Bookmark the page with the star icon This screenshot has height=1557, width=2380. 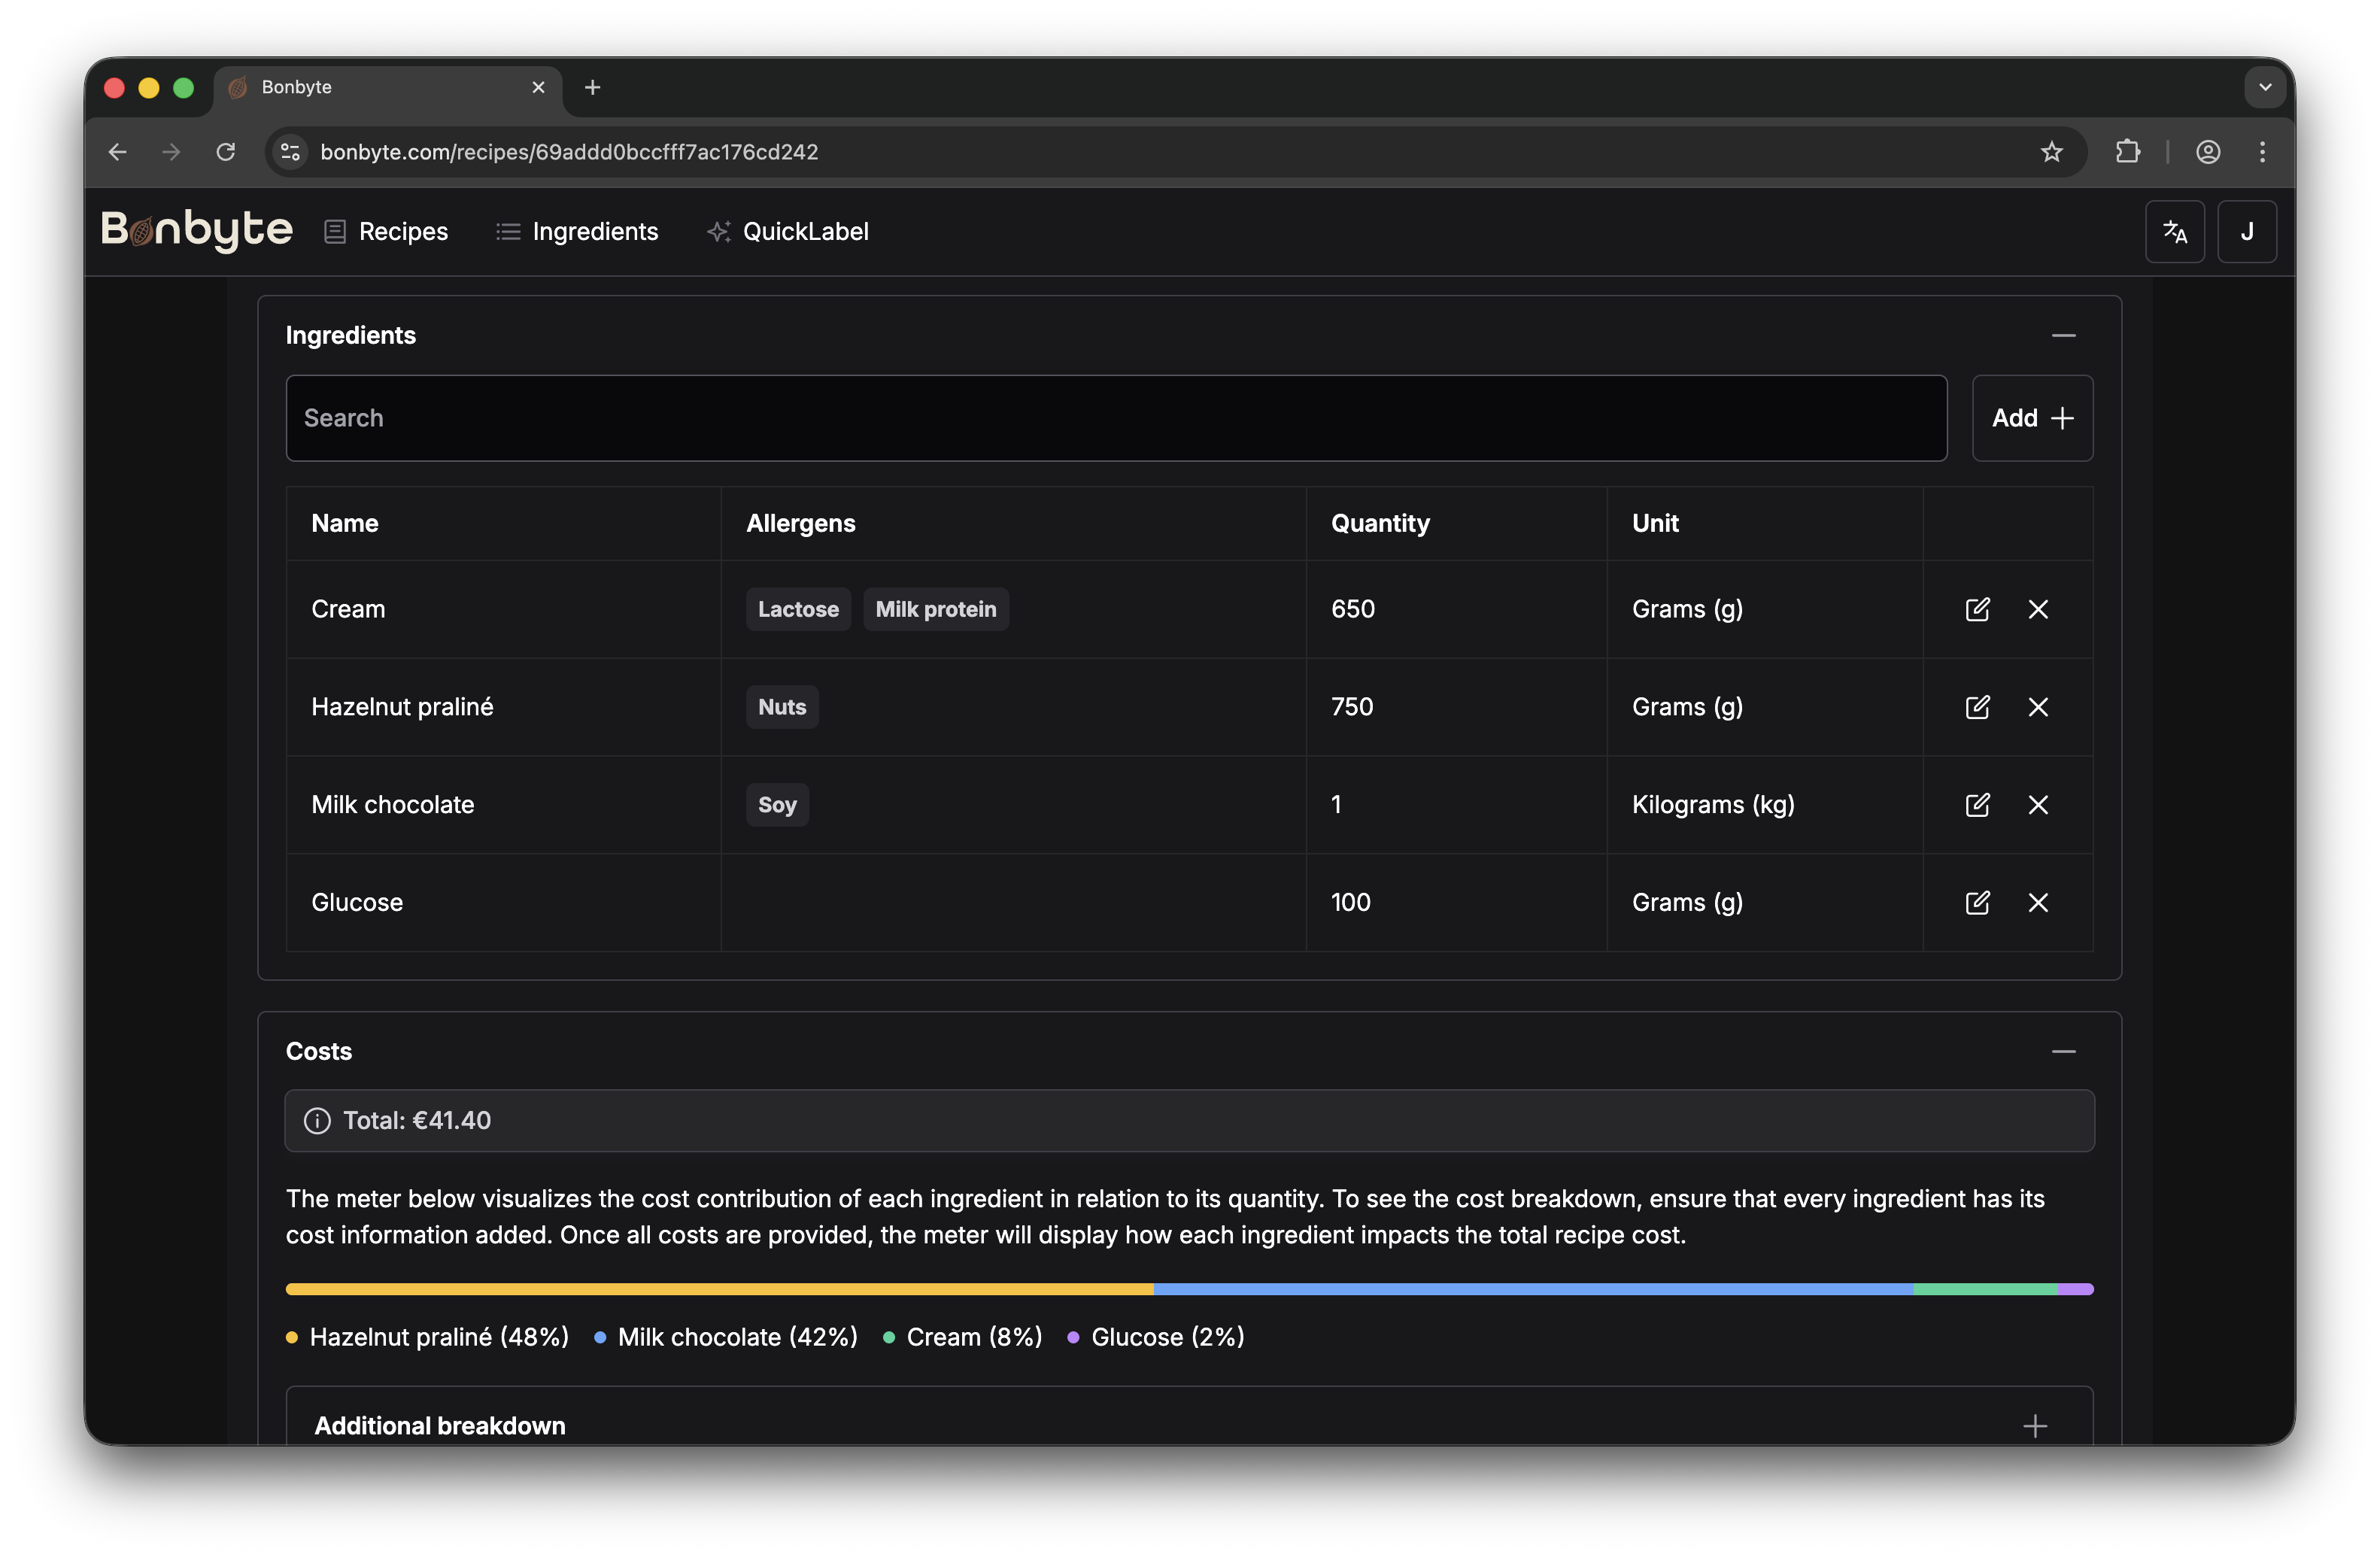coord(2052,152)
